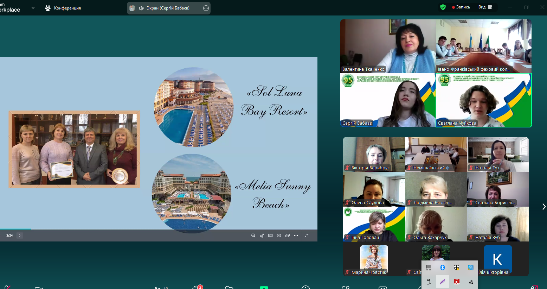Switch to the Конференция tab

[x=63, y=8]
